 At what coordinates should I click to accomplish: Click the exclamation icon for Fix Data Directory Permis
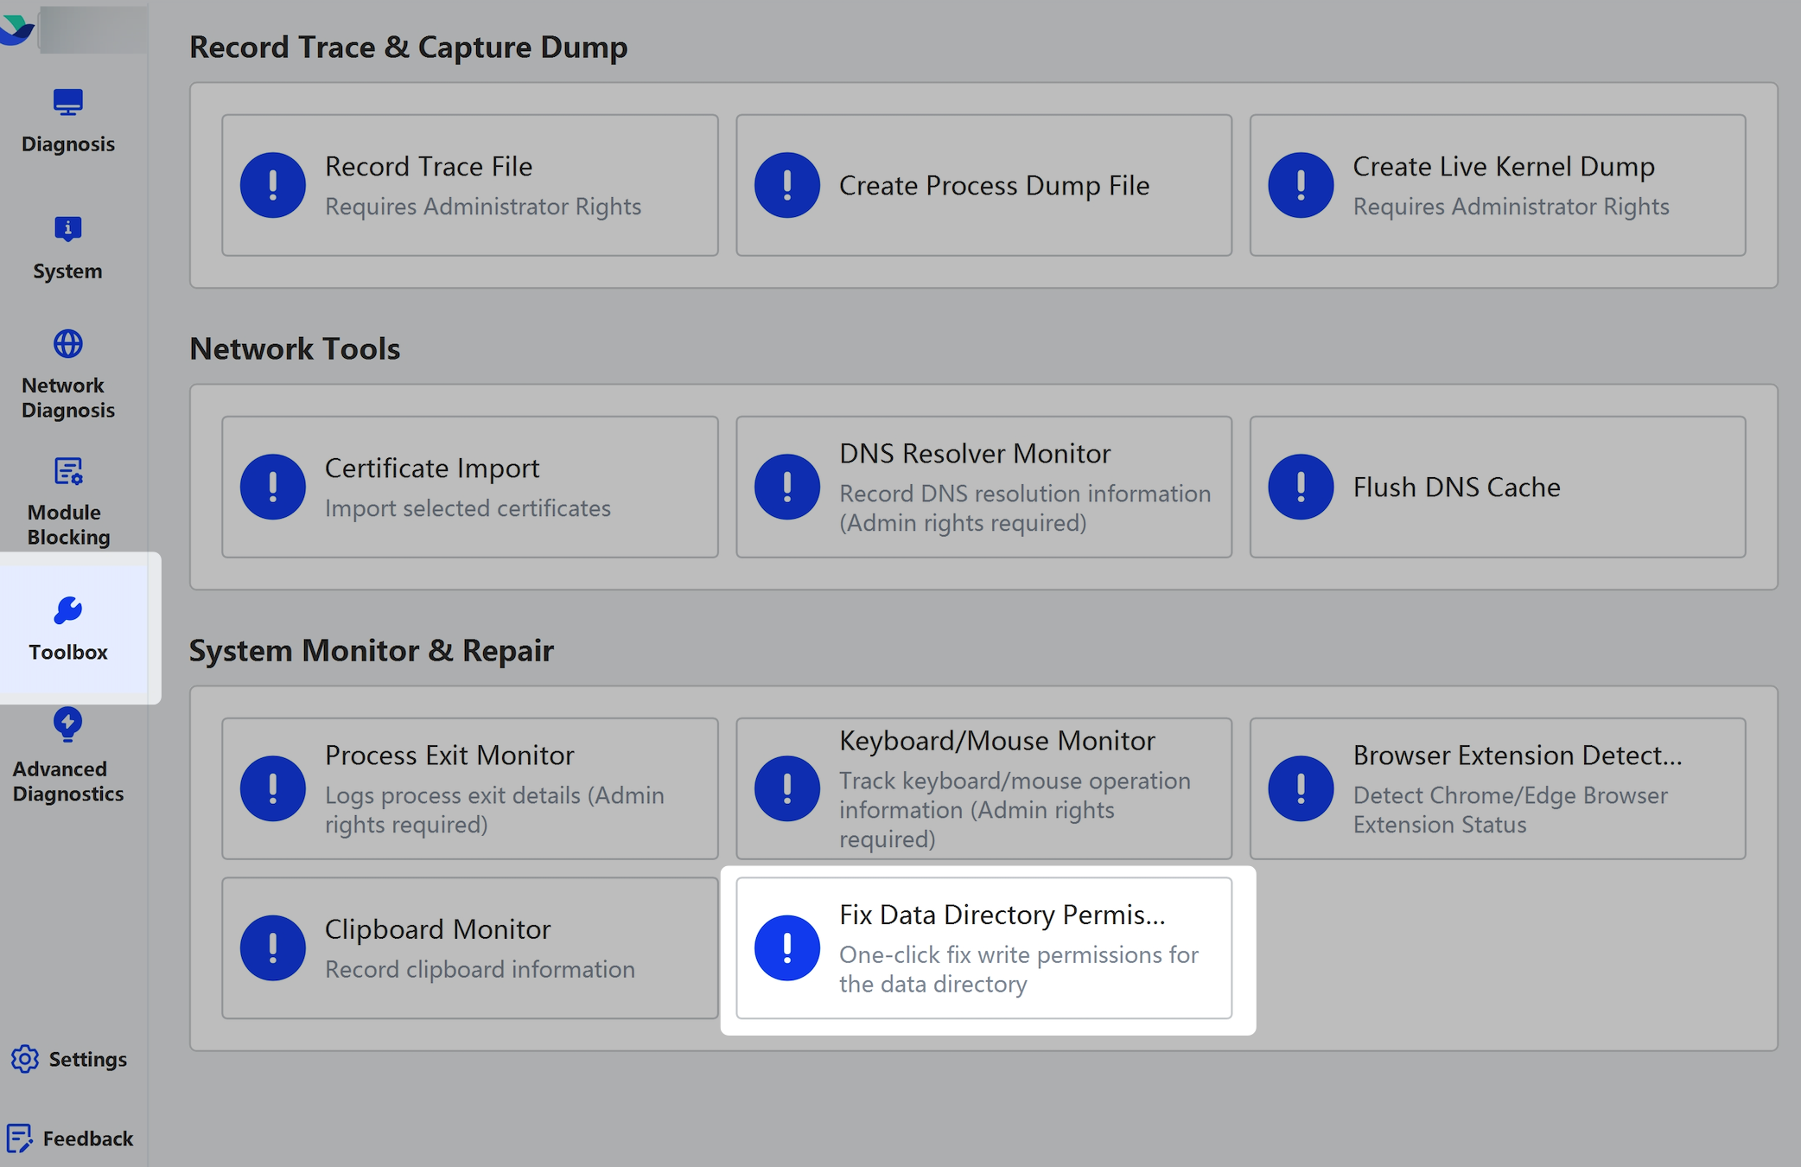(787, 948)
